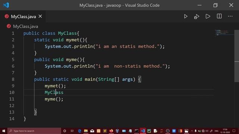Click the mymet(); call on line 9

point(55,86)
